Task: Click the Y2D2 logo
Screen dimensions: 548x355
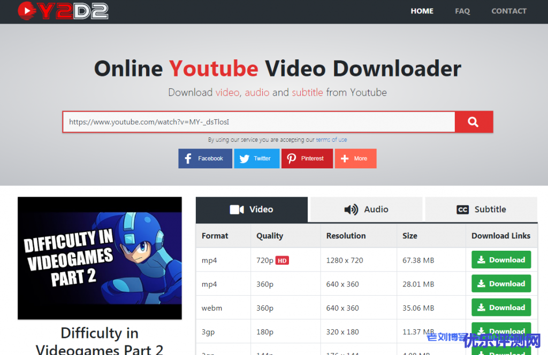Action: [x=63, y=11]
